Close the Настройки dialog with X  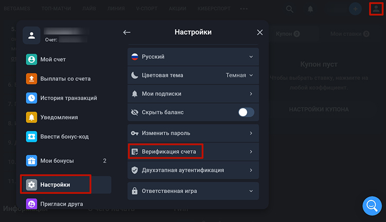260,32
